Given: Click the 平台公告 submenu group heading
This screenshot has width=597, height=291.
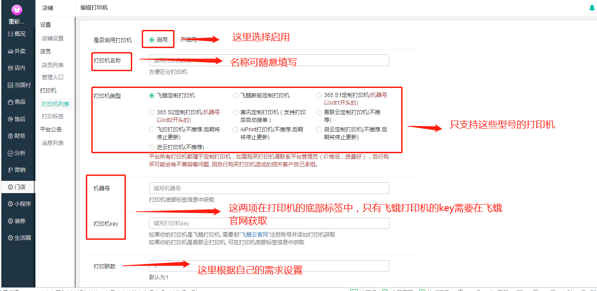Looking at the screenshot, I should [x=51, y=129].
